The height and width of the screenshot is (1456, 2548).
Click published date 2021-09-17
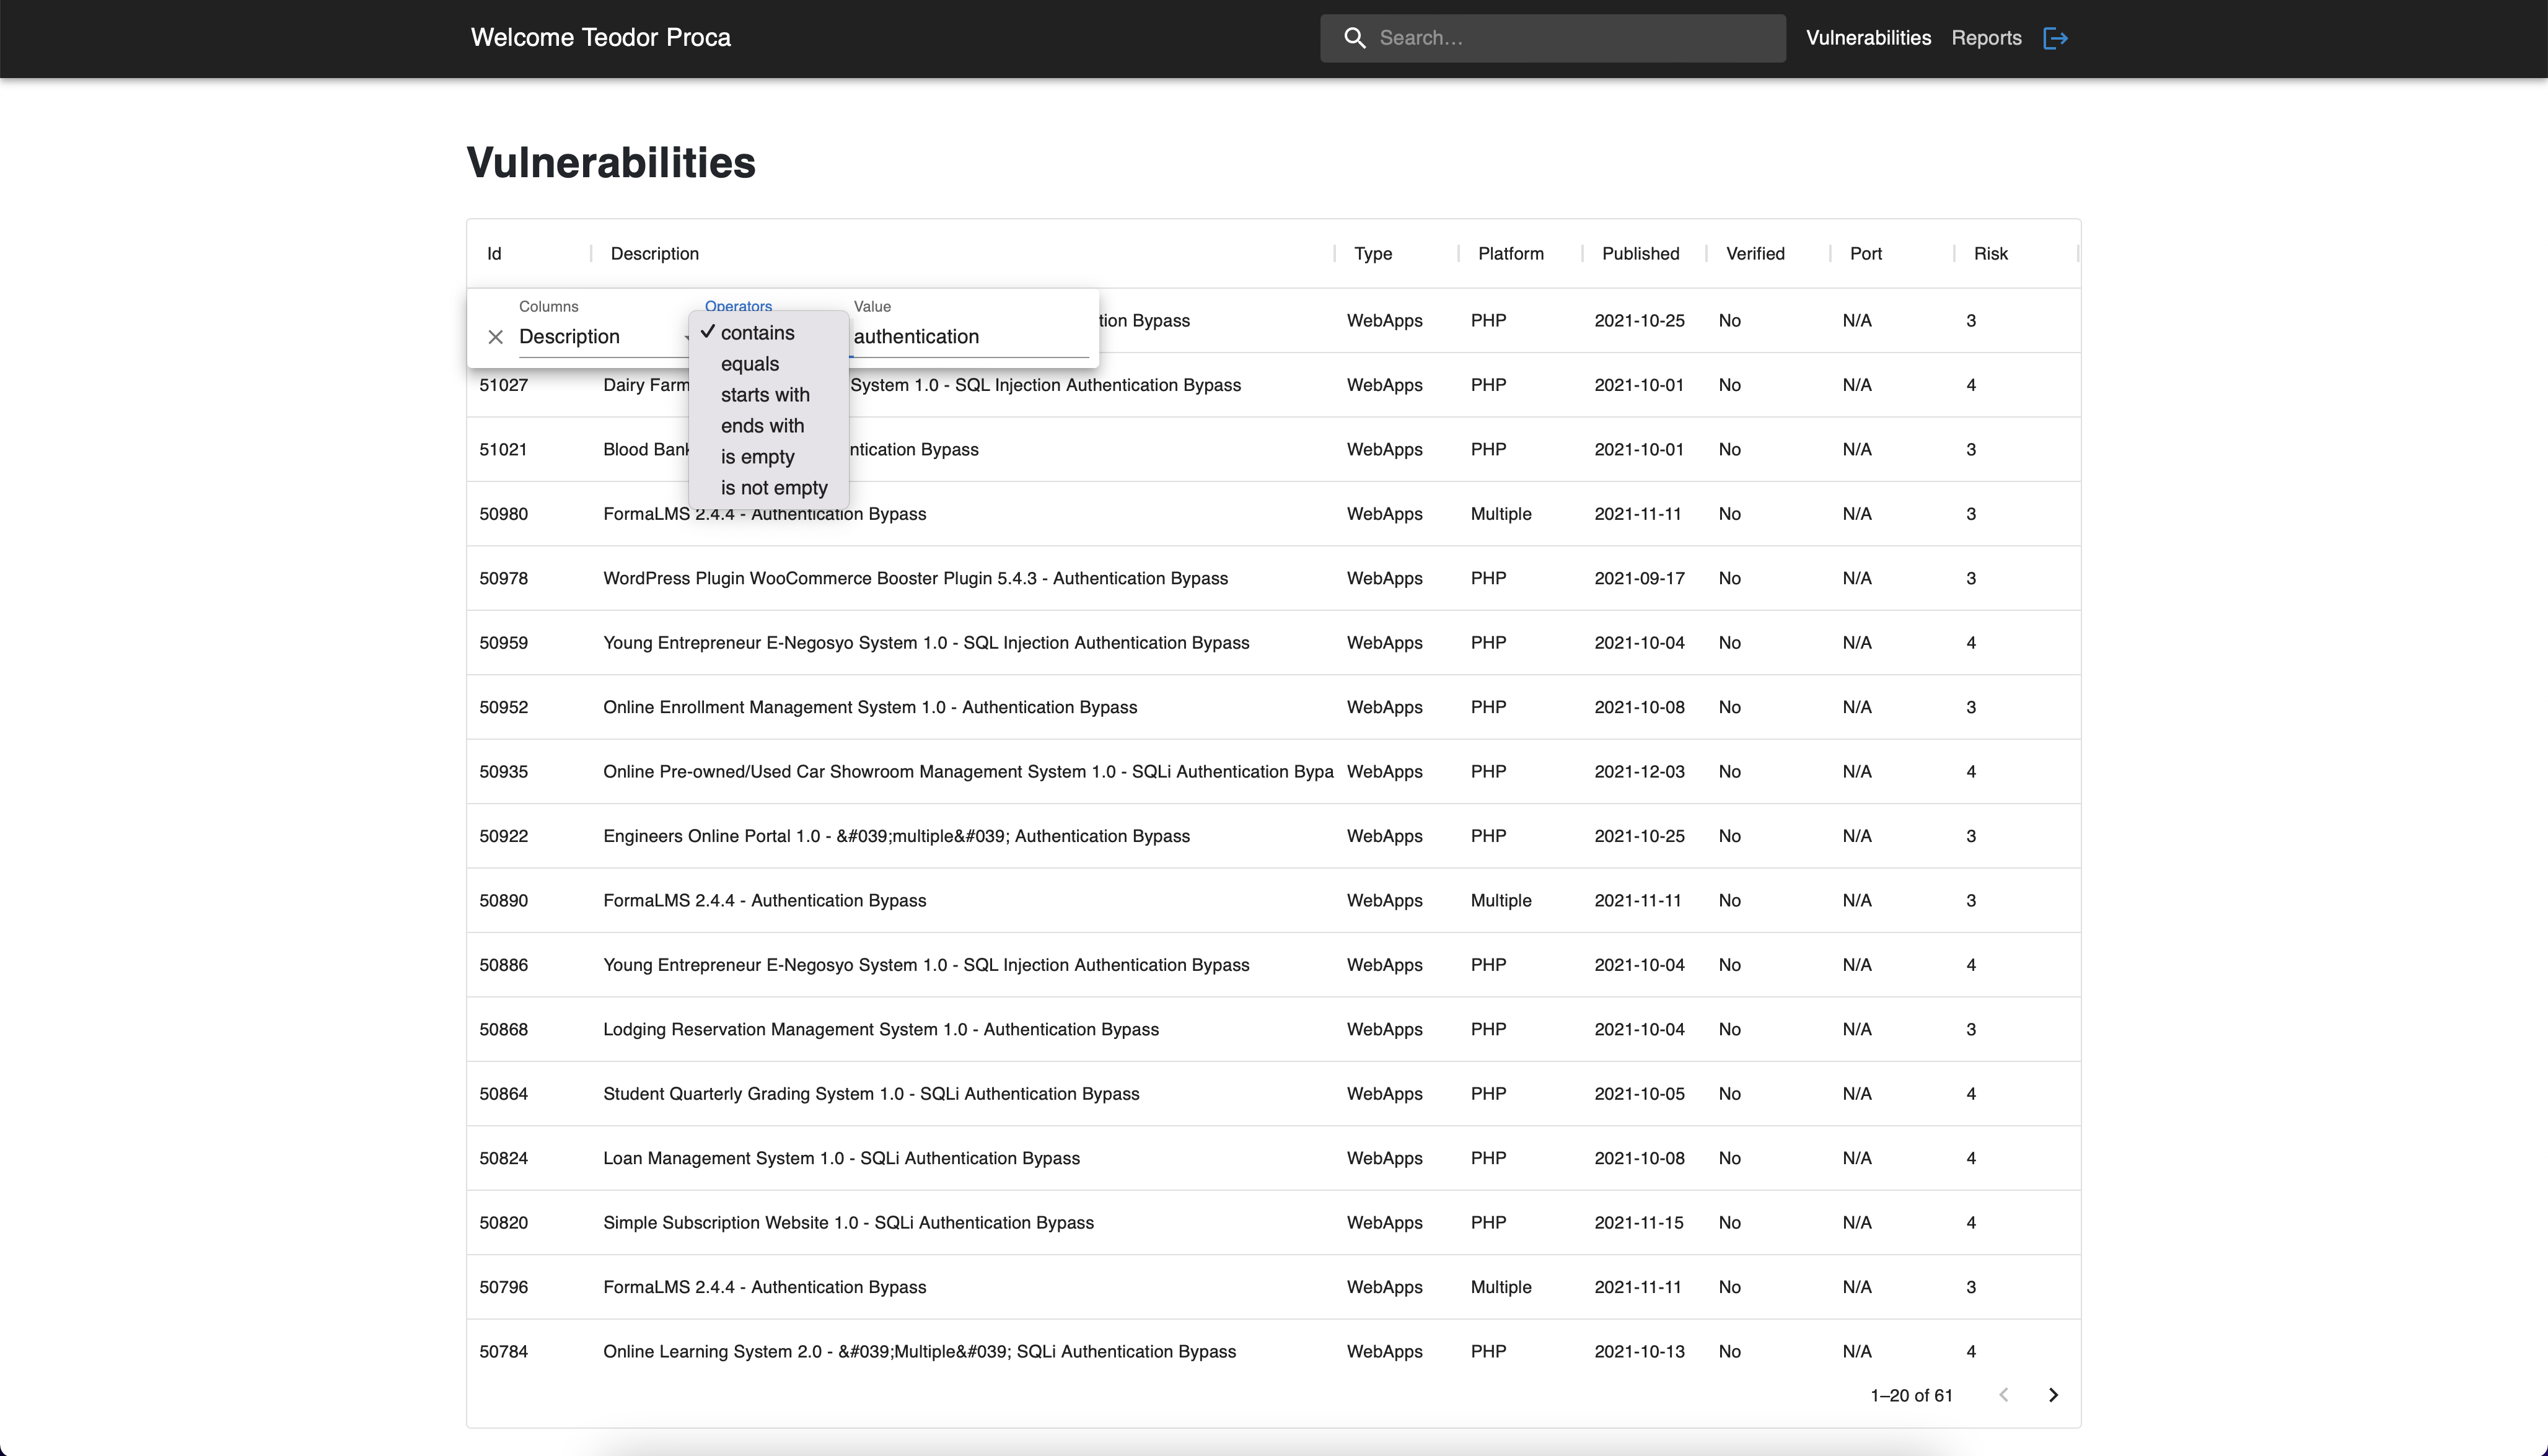coord(1639,579)
